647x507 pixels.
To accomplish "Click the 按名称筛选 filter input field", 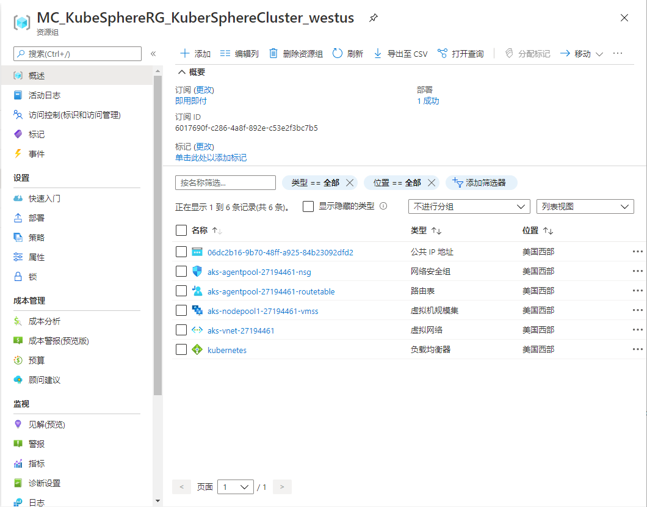I will 225,183.
